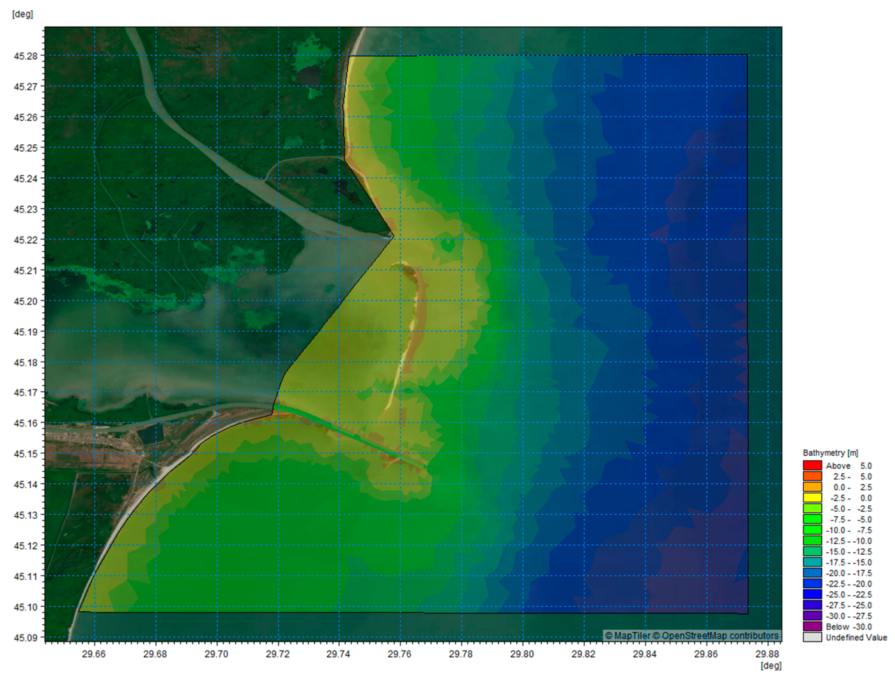Click the 45.28 latitude axis label
Screen dimensions: 895x683
coord(25,56)
